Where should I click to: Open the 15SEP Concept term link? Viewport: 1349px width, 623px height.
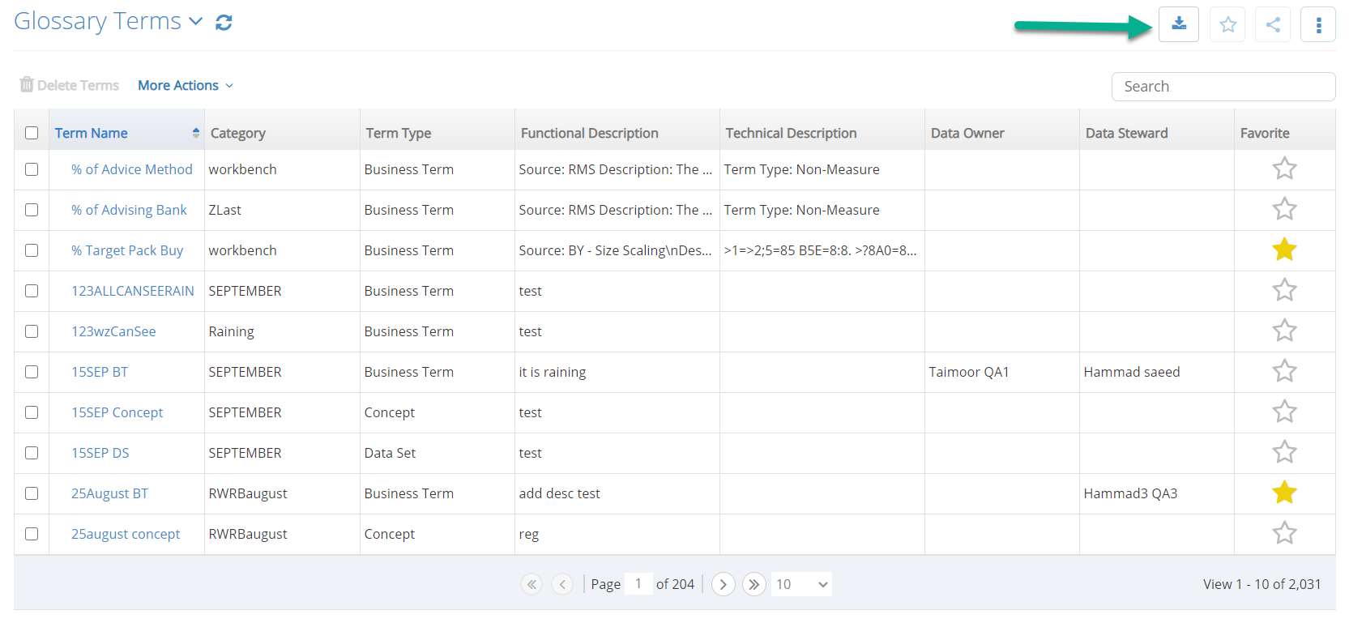coord(117,412)
